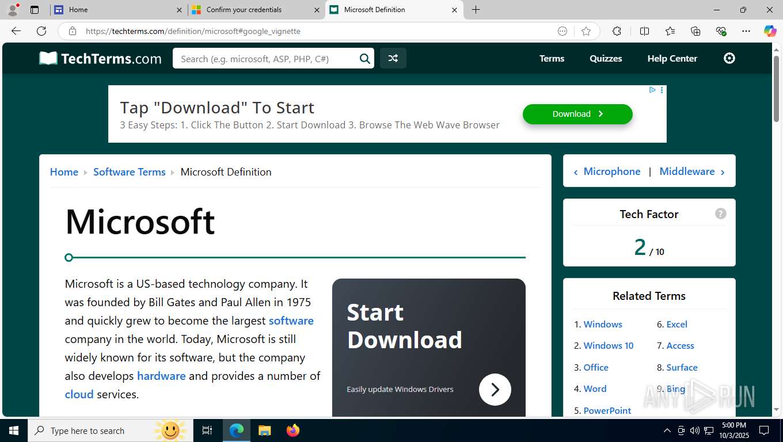This screenshot has width=783, height=442.
Task: Click the search magnifier icon
Action: pyautogui.click(x=365, y=58)
